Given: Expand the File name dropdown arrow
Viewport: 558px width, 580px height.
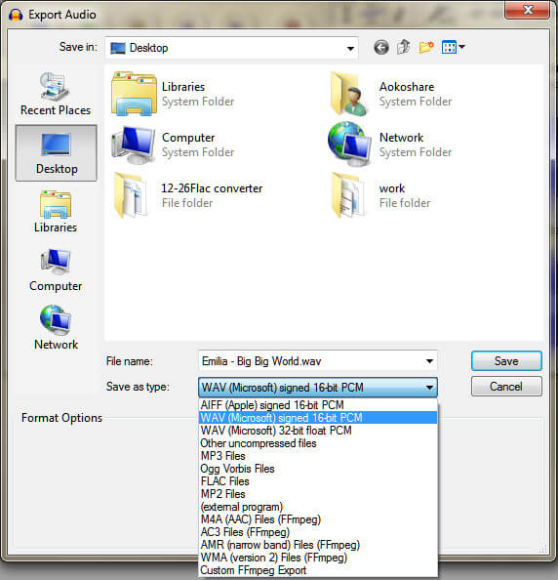Looking at the screenshot, I should [429, 361].
